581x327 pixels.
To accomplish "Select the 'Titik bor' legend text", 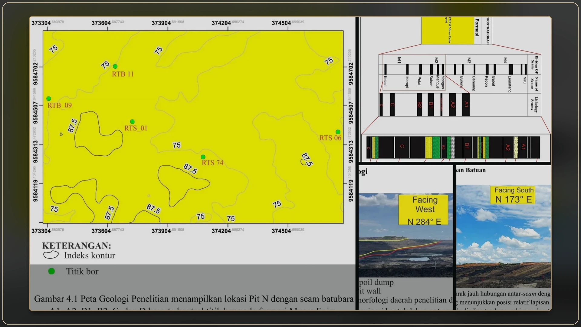I will click(x=82, y=271).
